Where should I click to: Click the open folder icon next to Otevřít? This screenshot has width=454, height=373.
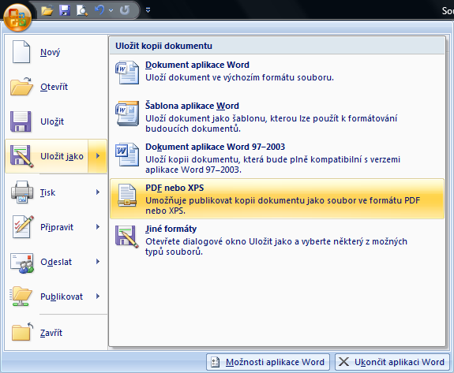coord(22,87)
